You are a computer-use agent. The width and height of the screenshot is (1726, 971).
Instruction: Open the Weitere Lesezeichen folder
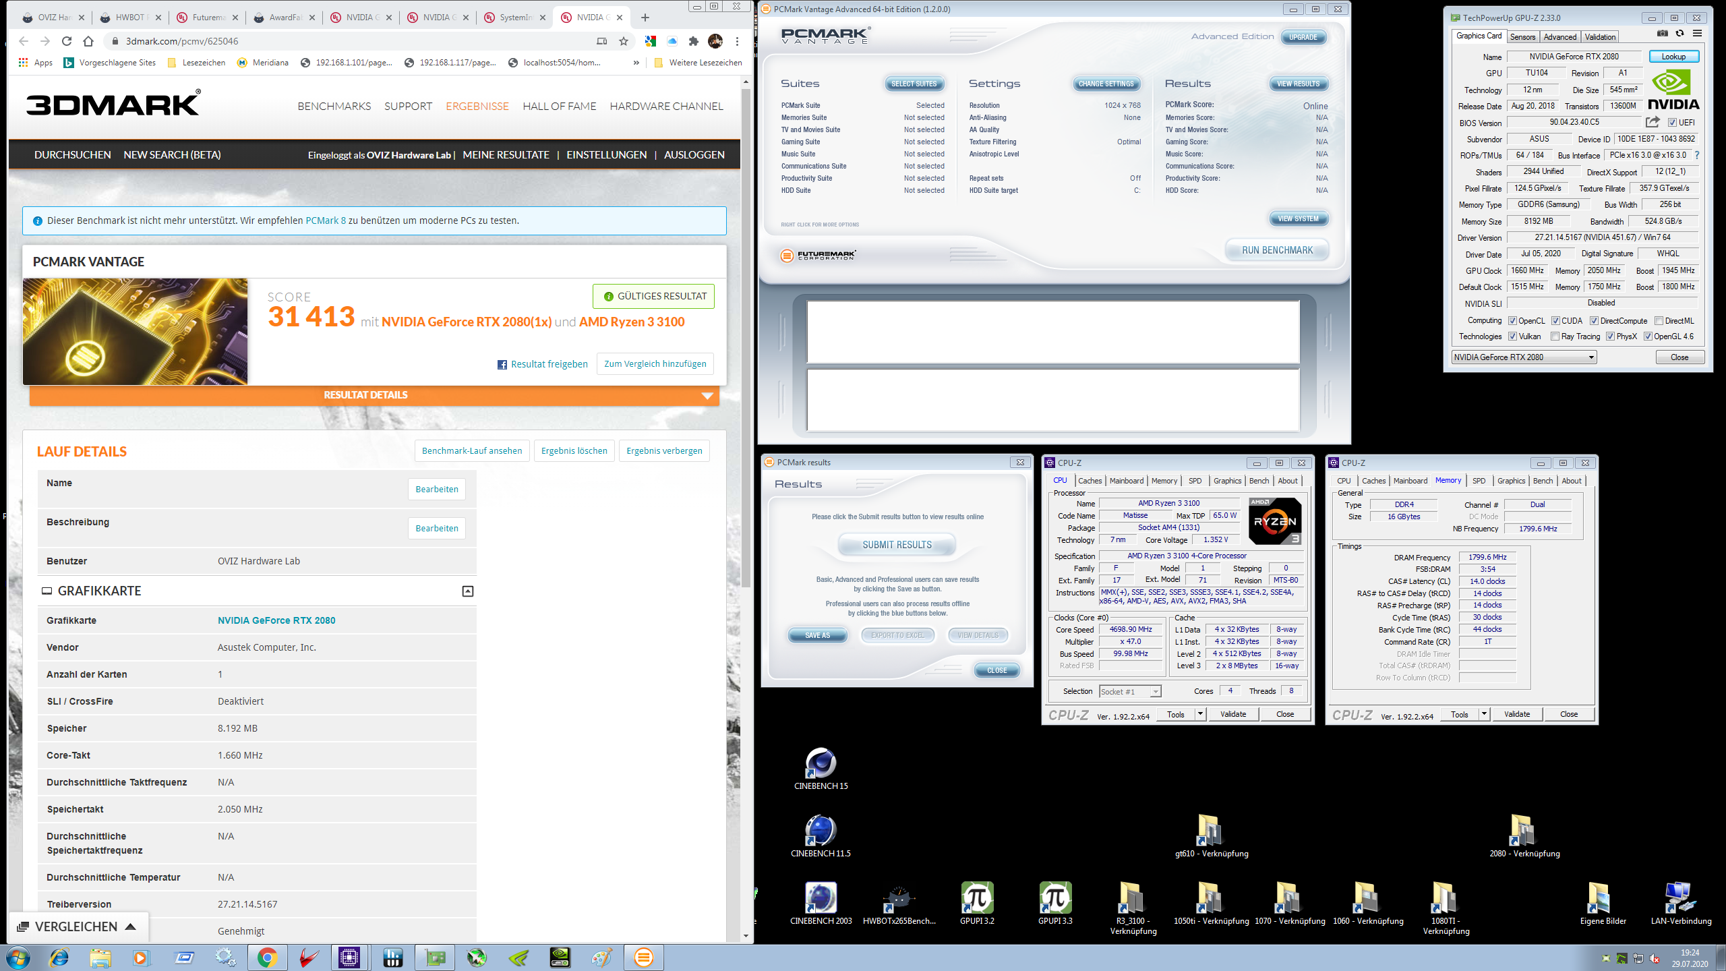coord(698,63)
